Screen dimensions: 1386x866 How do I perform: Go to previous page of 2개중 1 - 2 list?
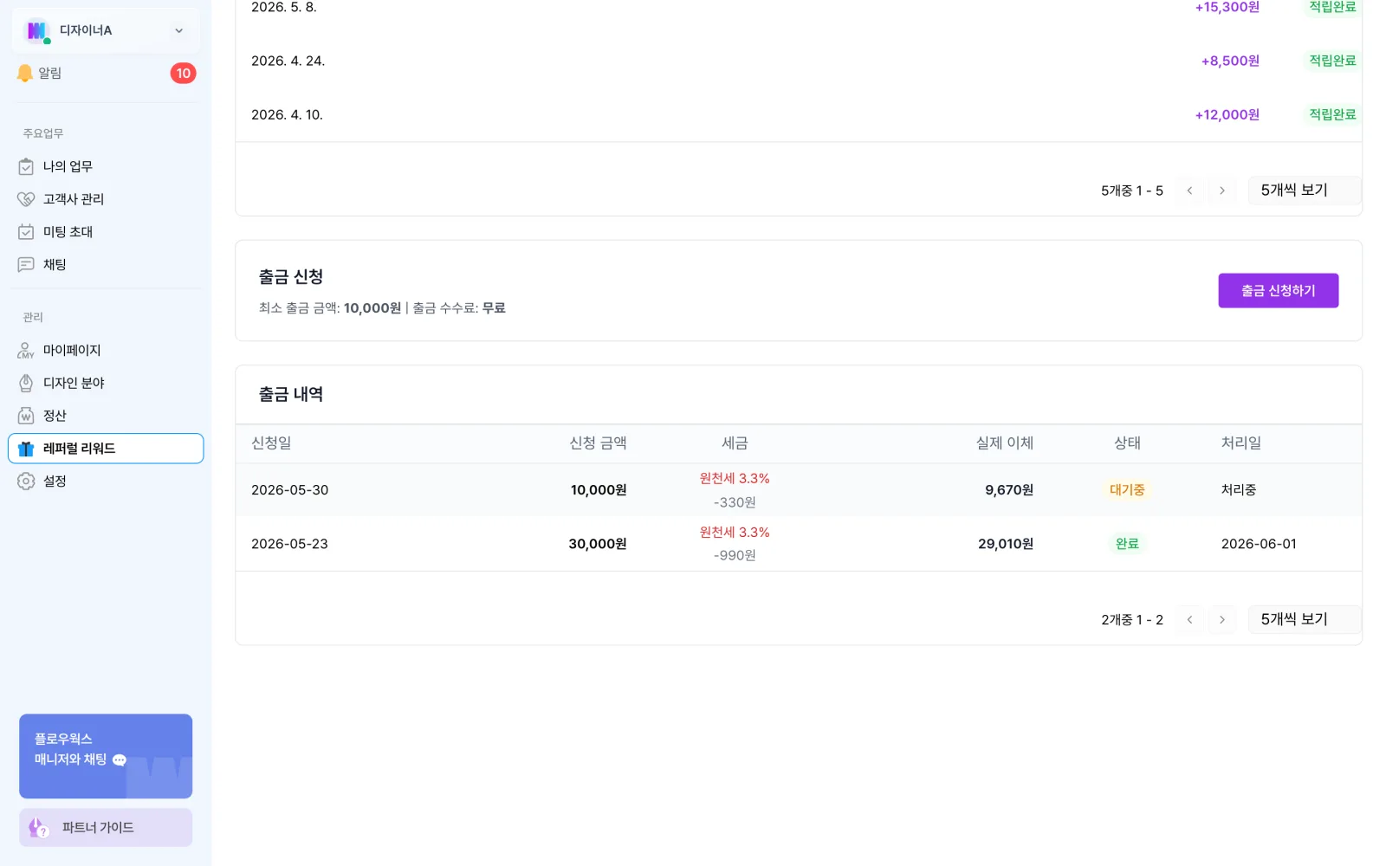pos(1189,619)
